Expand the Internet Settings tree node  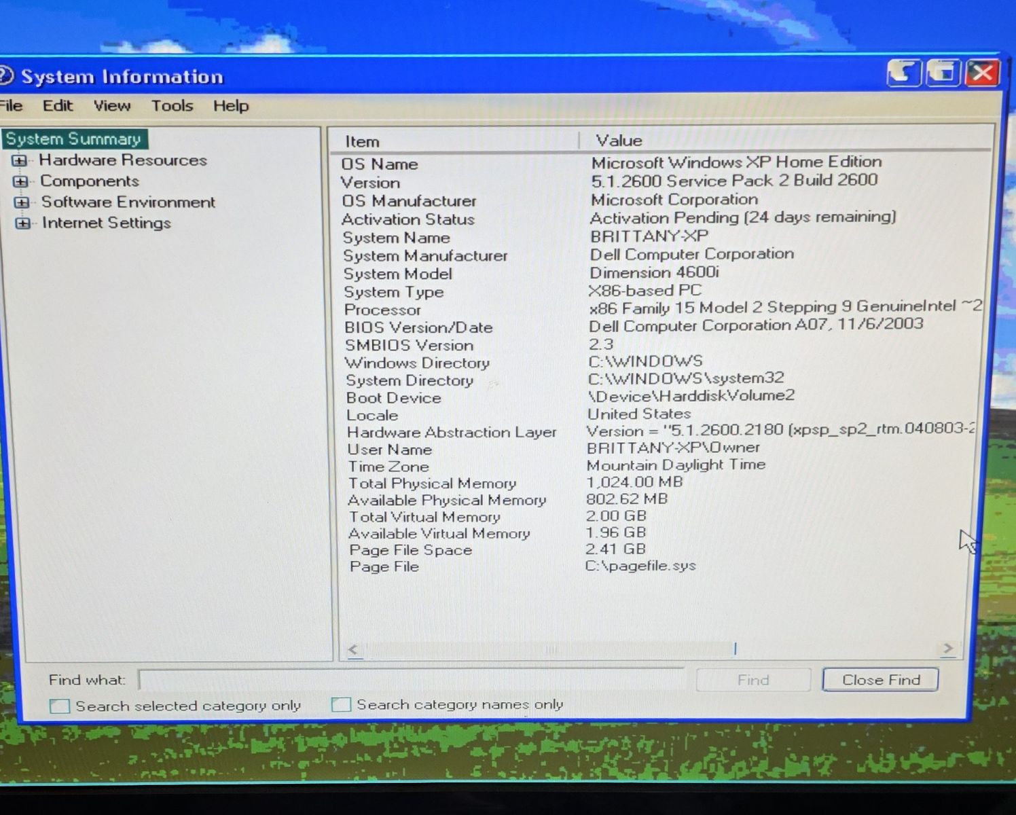(22, 223)
